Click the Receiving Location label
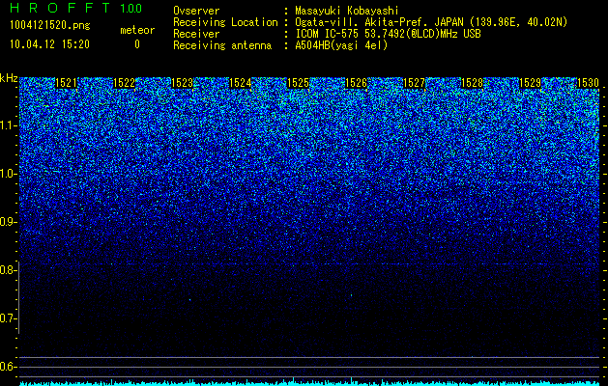This screenshot has height=386, width=608. (x=225, y=22)
